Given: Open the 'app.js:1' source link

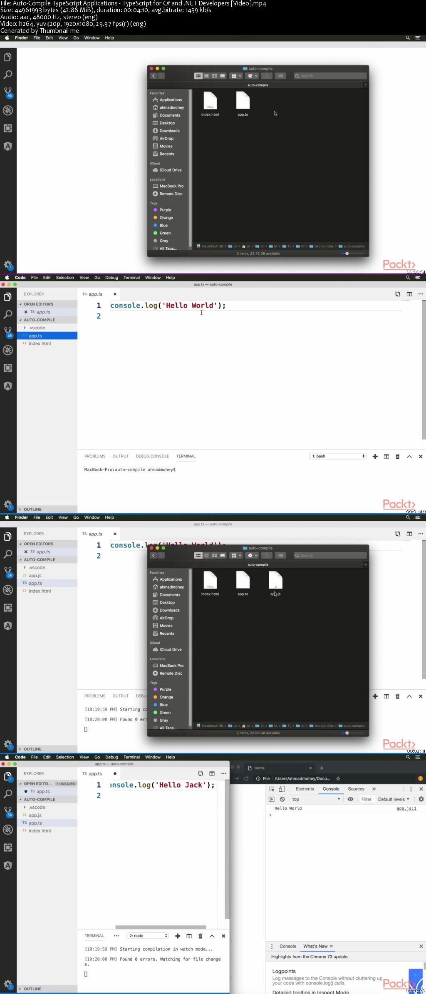Looking at the screenshot, I should [406, 808].
